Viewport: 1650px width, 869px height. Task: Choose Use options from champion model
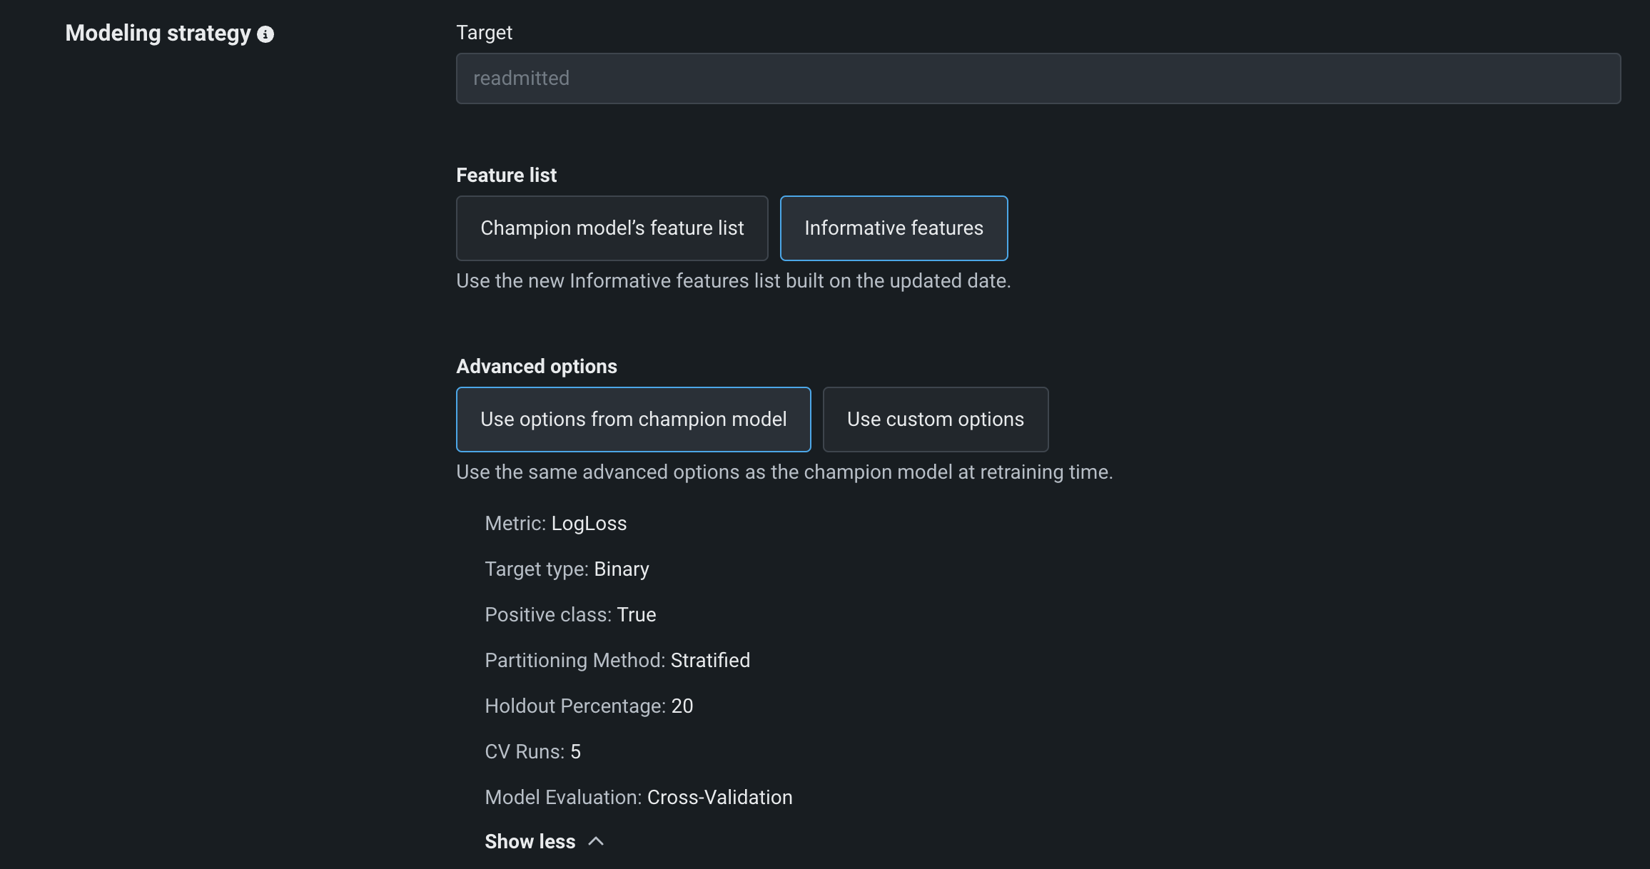pos(633,420)
